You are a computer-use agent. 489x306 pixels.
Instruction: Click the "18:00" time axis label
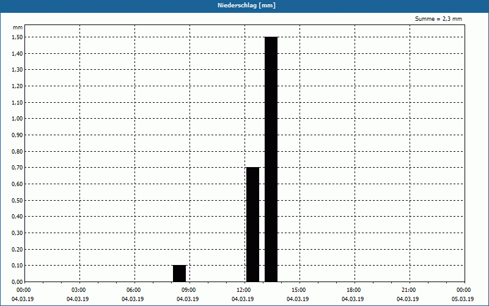(x=355, y=290)
